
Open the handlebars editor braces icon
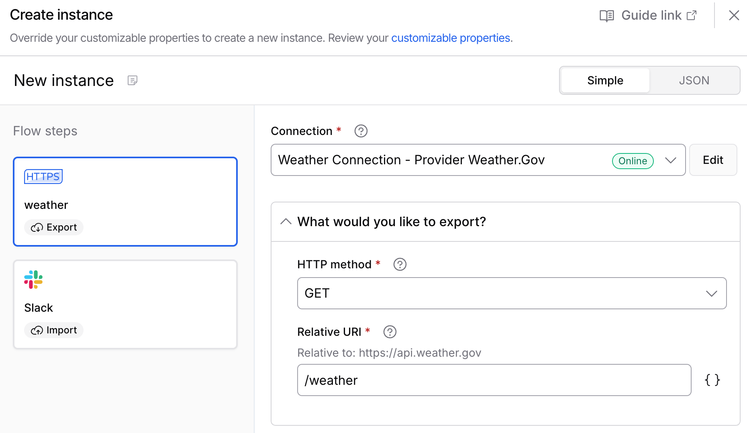712,380
